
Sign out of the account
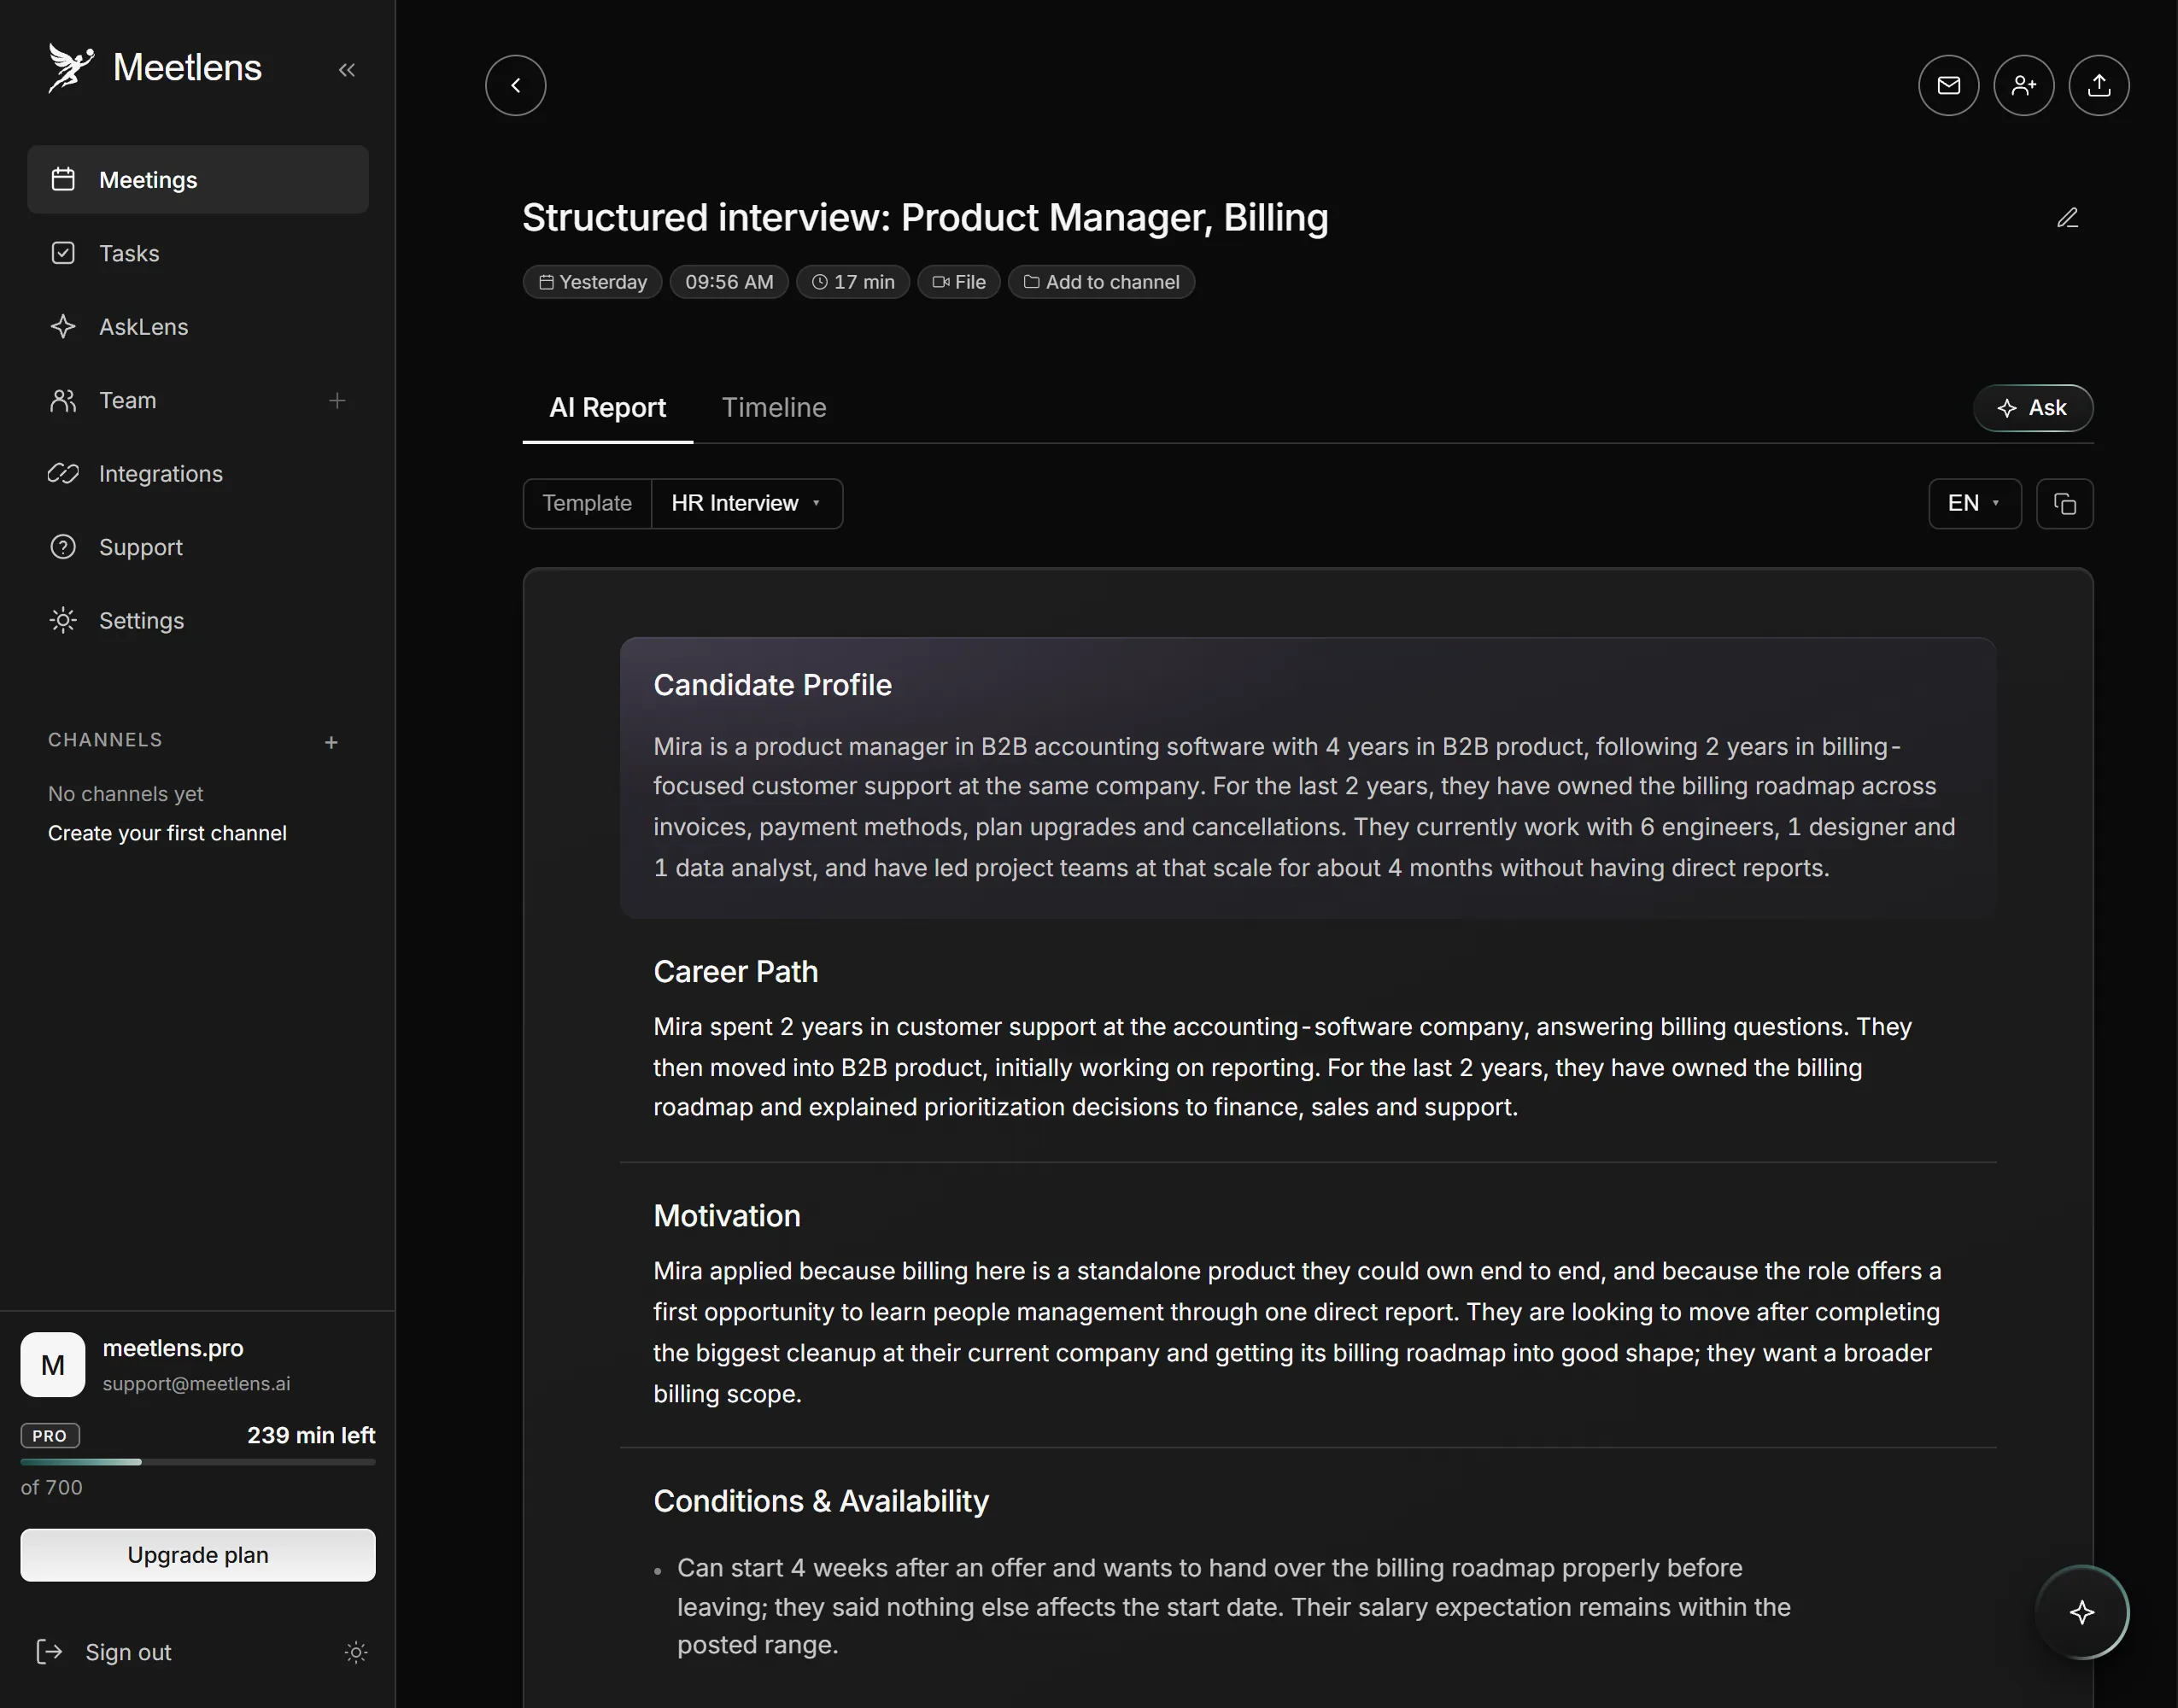click(104, 1652)
